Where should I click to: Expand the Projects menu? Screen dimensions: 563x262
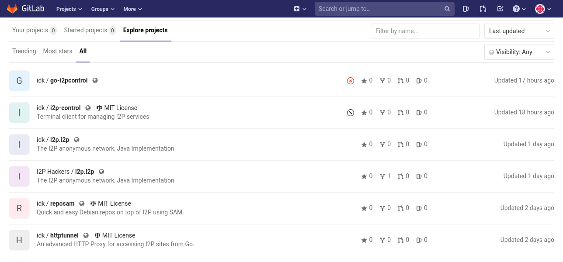tap(70, 9)
